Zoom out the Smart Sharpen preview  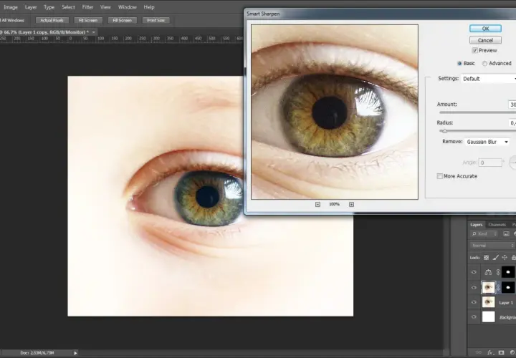317,205
